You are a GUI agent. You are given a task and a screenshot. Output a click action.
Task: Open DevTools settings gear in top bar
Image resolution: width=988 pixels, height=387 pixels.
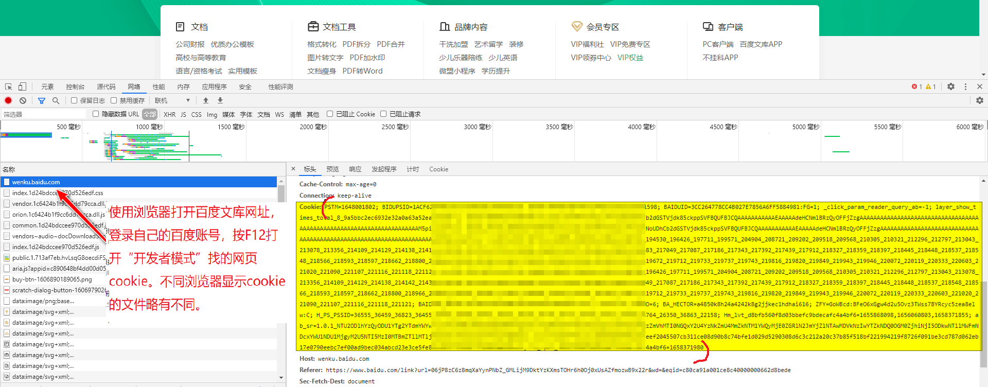951,86
